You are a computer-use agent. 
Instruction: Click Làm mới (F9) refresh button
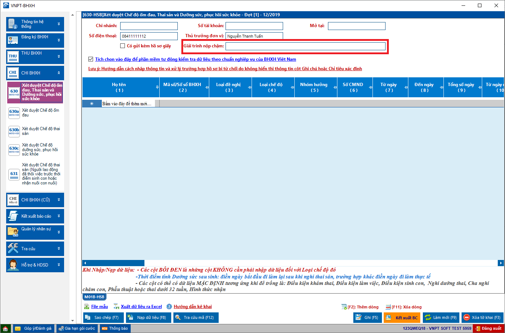[x=441, y=317]
